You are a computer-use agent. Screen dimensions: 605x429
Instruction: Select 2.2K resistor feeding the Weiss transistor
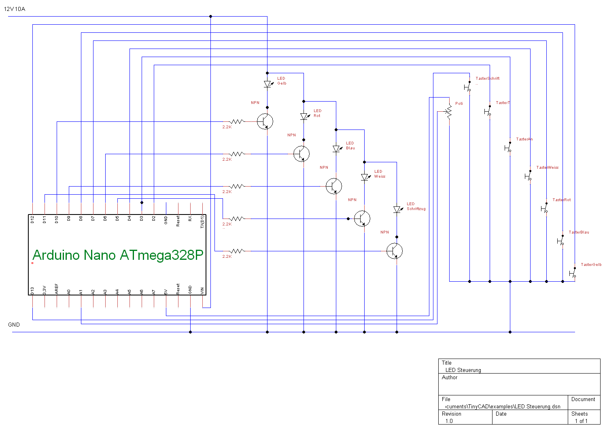click(237, 219)
